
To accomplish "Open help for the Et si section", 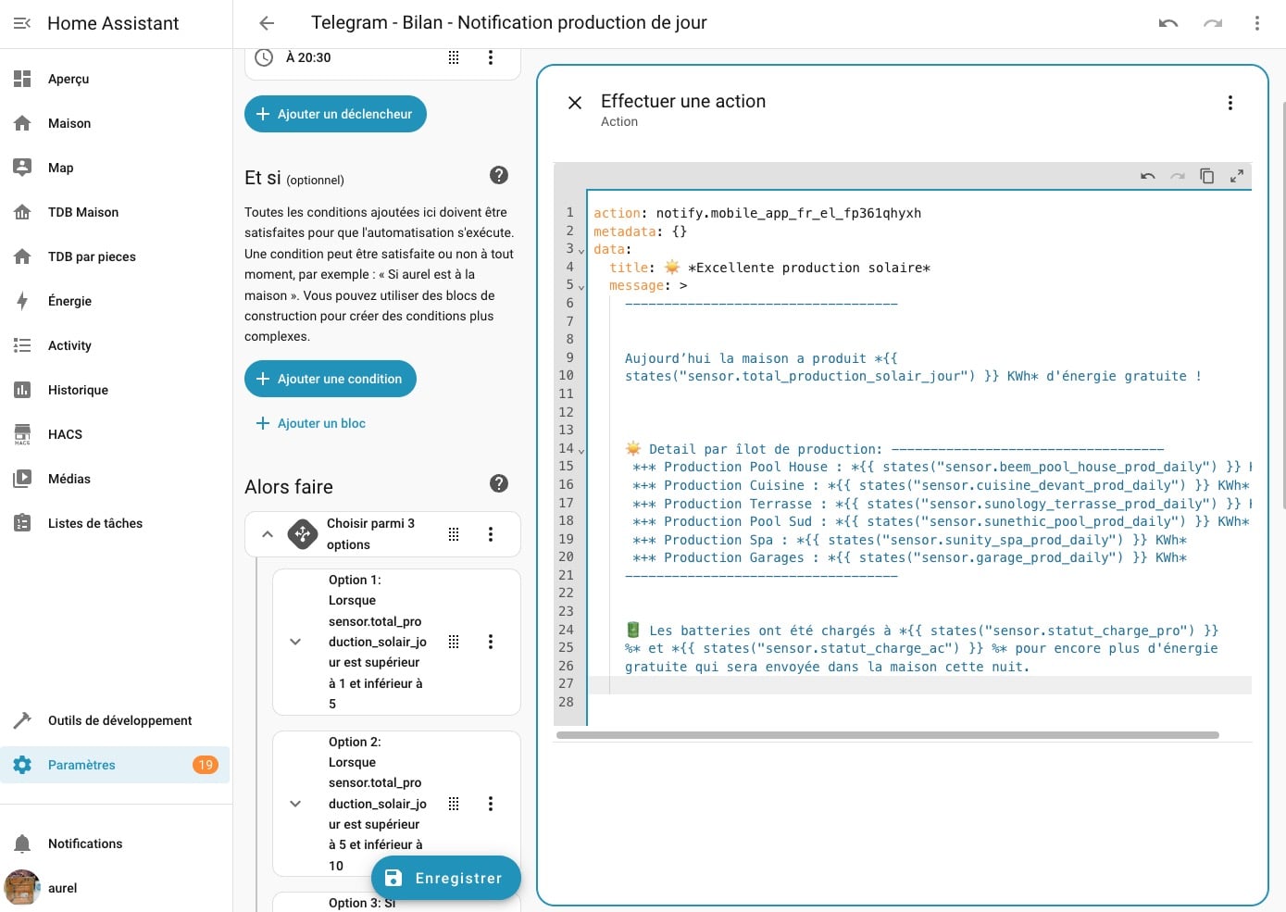I will 498,175.
